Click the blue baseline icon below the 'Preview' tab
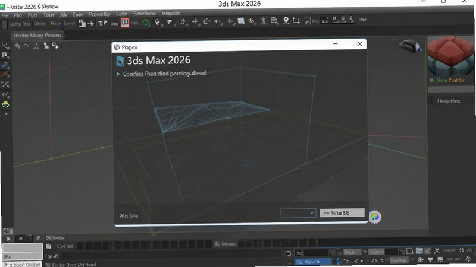Viewport: 476px width, 267px height. pos(36,46)
